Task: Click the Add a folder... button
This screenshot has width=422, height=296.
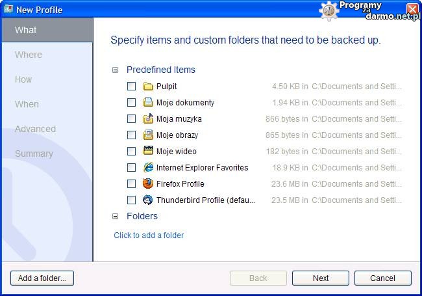Action: click(x=42, y=278)
